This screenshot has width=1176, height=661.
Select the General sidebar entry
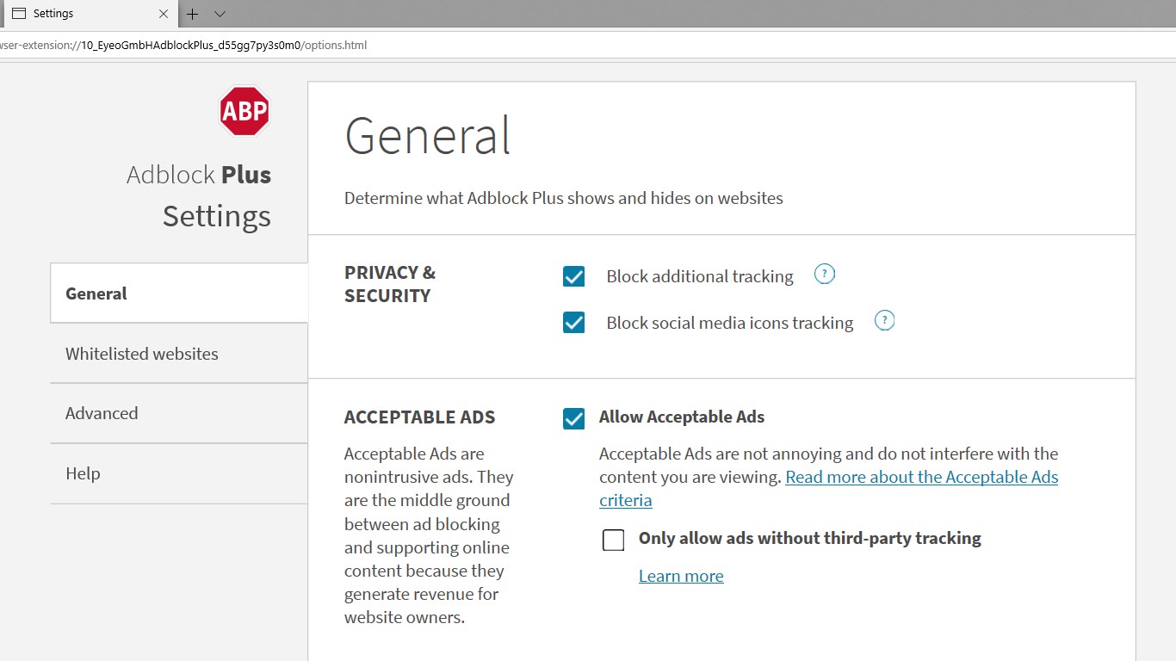(x=96, y=293)
